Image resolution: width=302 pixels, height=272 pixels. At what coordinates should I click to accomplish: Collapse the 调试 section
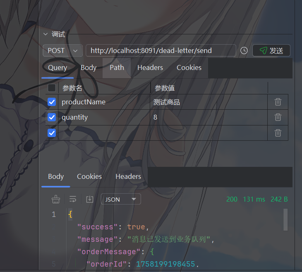coord(45,34)
